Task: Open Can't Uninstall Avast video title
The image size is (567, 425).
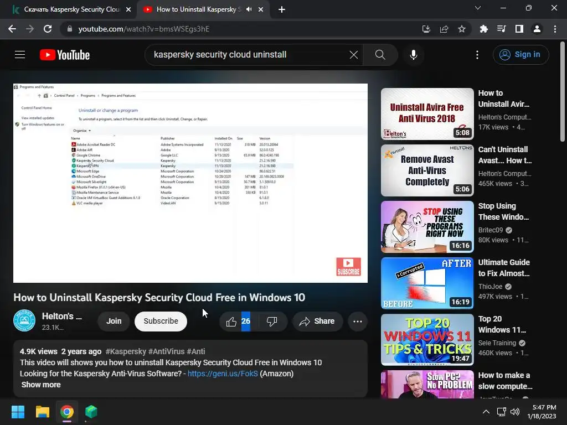Action: pos(505,155)
